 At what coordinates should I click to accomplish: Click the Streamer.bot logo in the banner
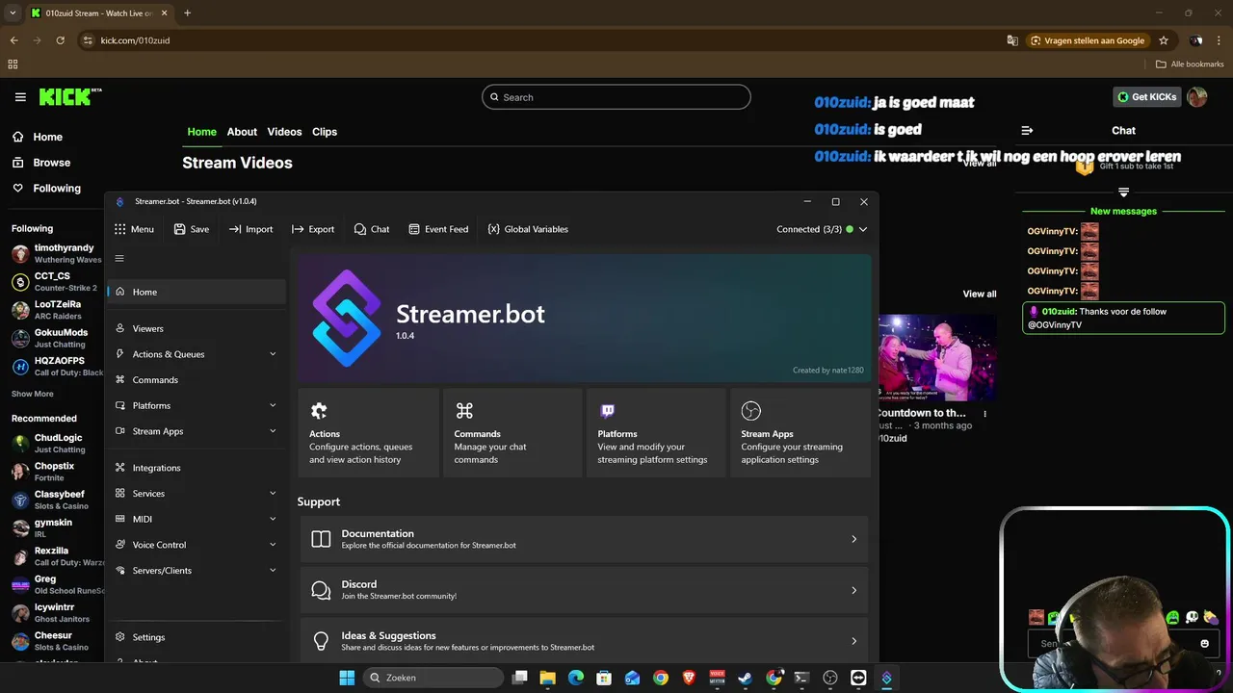(x=347, y=319)
